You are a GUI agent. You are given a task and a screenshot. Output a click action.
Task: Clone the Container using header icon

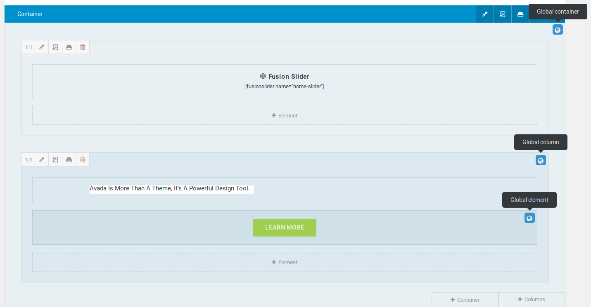point(503,14)
